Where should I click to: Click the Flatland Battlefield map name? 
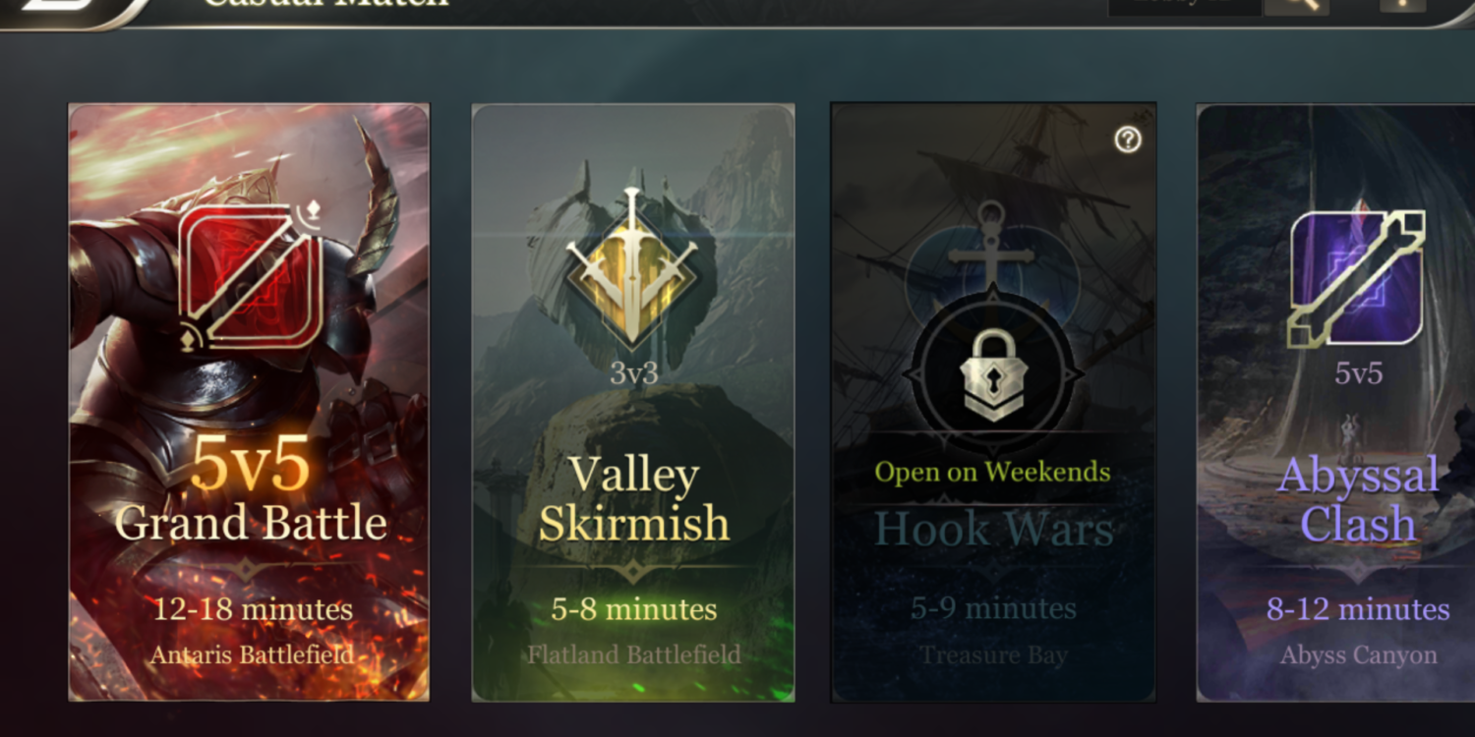[634, 654]
